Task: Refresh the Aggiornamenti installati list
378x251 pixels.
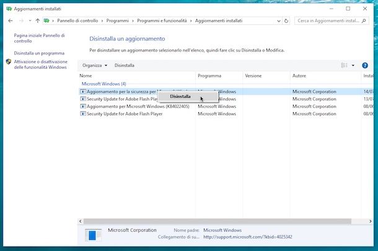Action: point(286,20)
